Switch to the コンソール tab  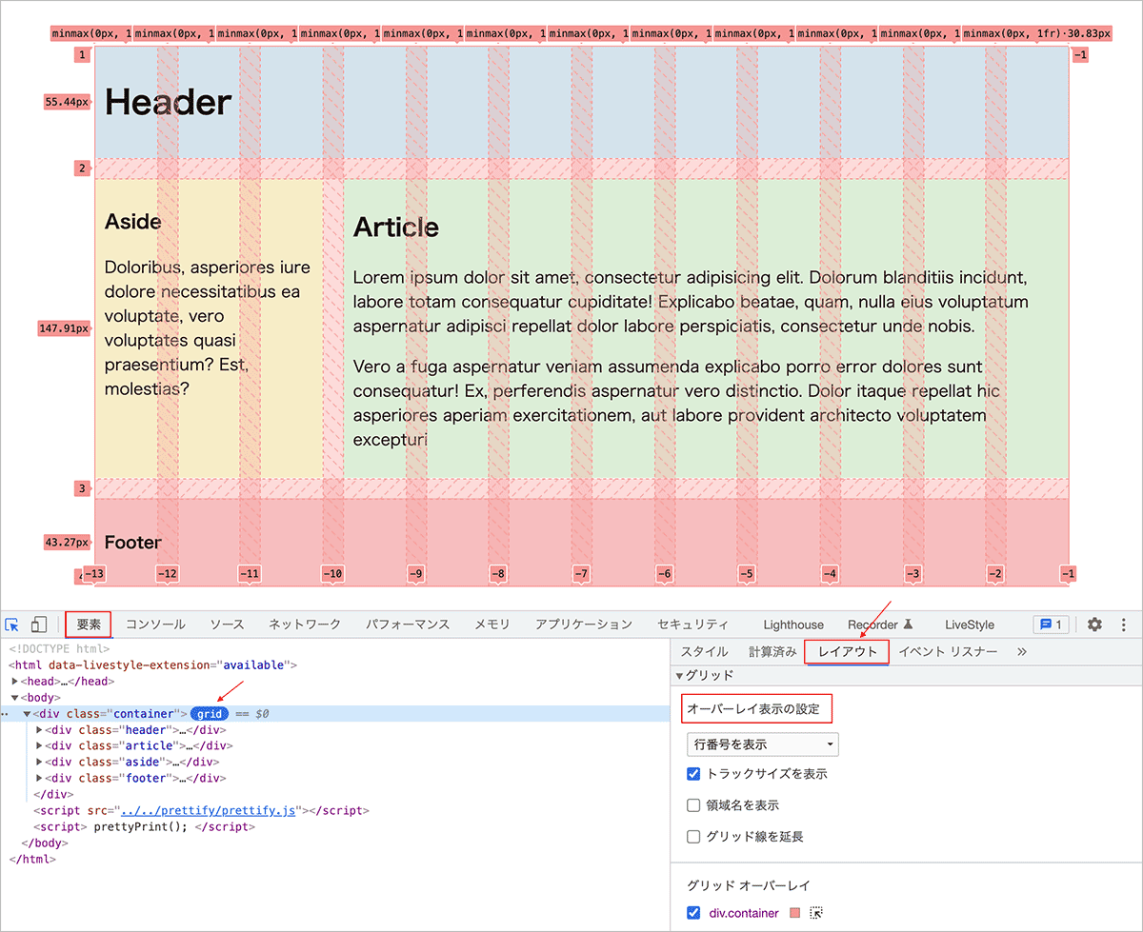coord(155,625)
